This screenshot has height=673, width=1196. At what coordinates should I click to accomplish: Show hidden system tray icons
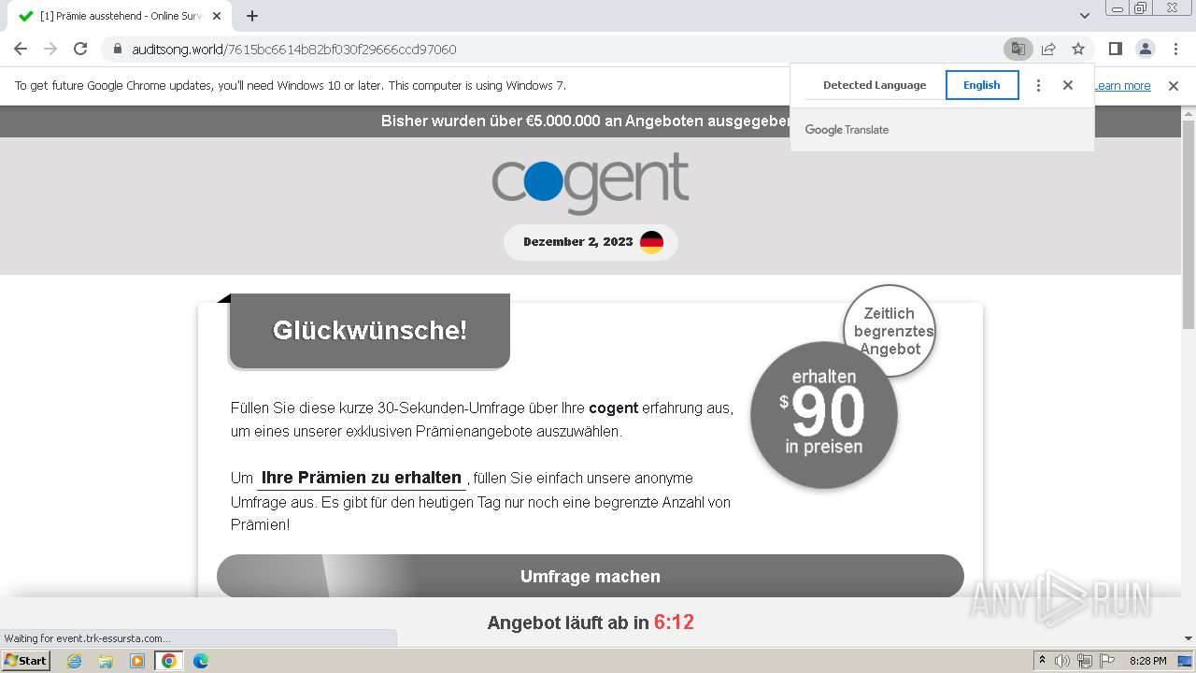(1042, 661)
